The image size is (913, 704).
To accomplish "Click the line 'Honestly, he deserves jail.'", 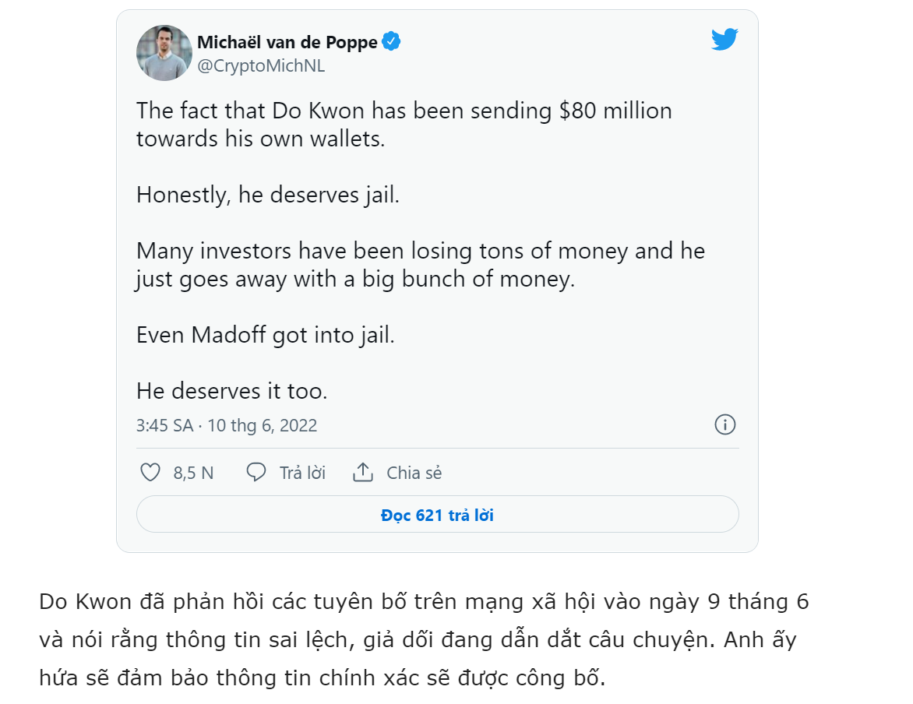I will tap(268, 195).
